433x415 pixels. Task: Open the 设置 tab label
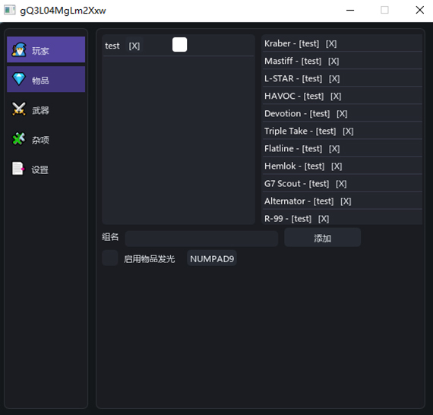tap(40, 169)
